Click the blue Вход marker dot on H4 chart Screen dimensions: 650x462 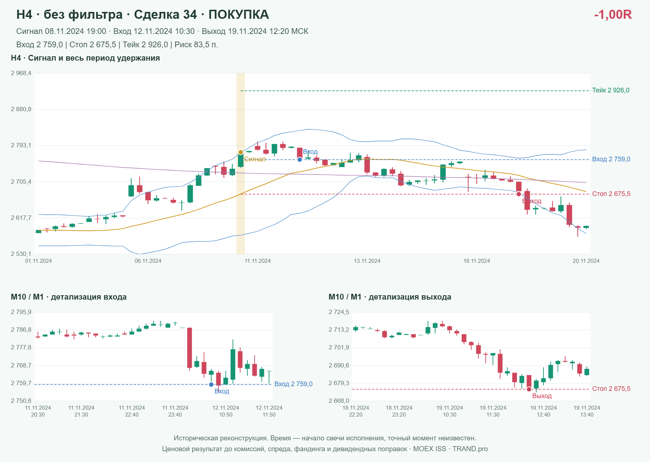click(x=300, y=160)
